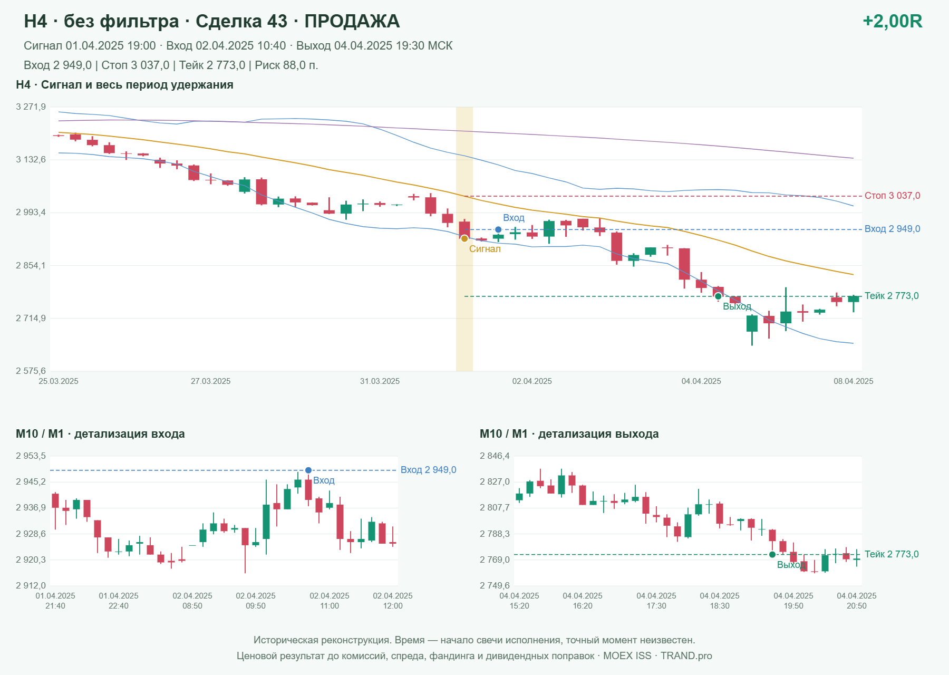
Task: Click the line ending 'Риск 88,0 п.'
Action: [x=171, y=65]
